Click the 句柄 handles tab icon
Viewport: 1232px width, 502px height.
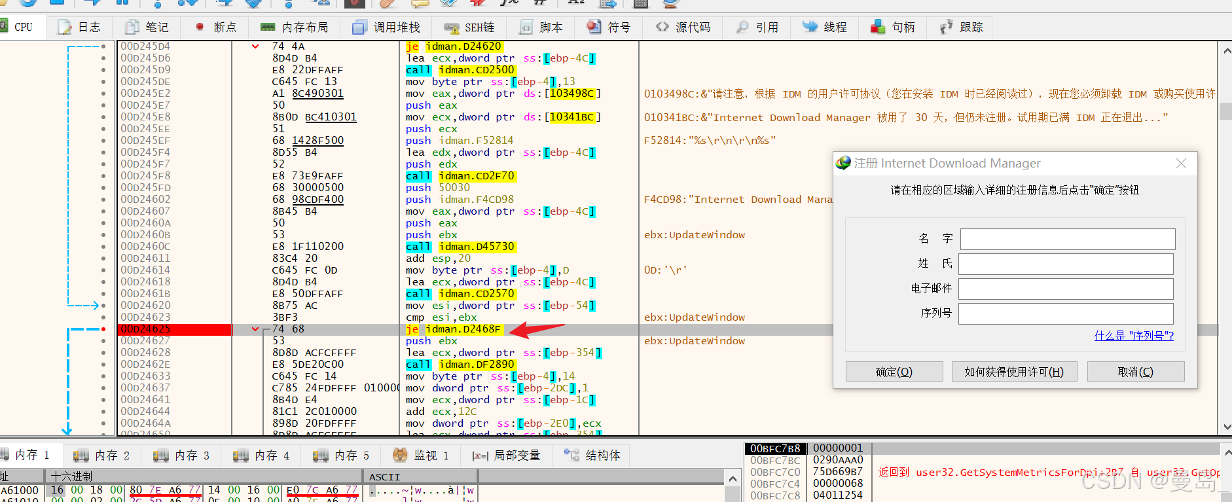click(878, 27)
